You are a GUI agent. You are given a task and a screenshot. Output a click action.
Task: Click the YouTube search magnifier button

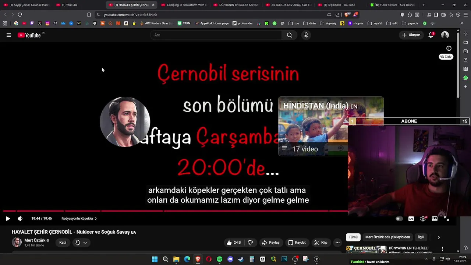click(x=289, y=35)
